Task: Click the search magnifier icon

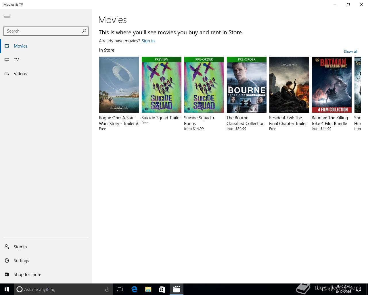Action: pos(84,31)
